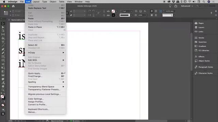Screen dimensions: 218x122
Task: Open the Object Styles panel
Action: 202,61
